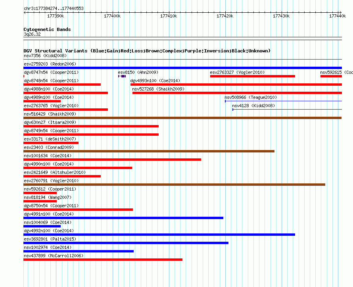Select the esv3692801 blue gain bar
This screenshot has height=287, width=353.
126,243
